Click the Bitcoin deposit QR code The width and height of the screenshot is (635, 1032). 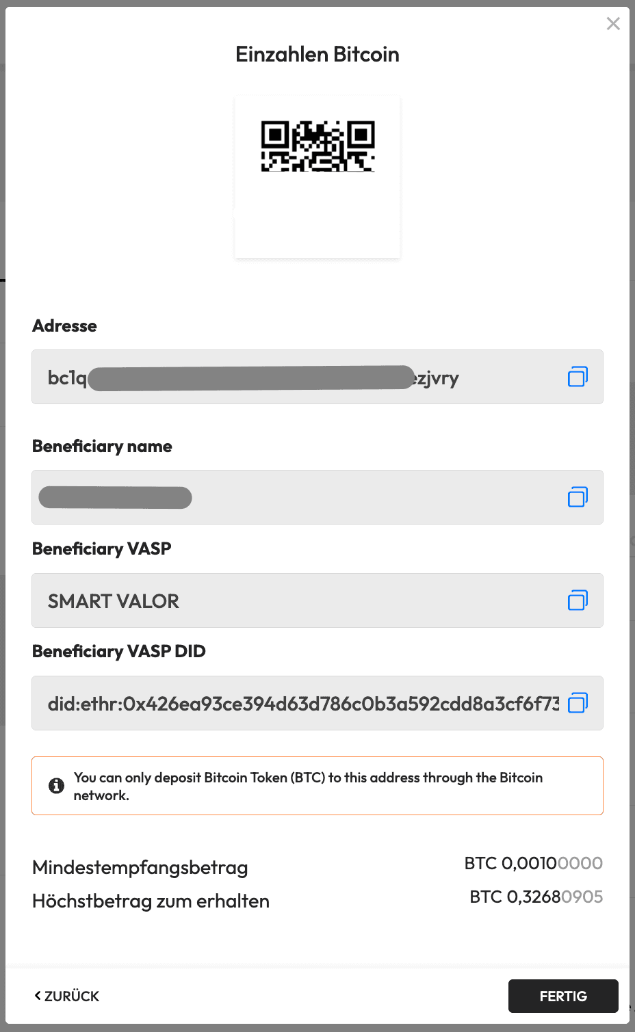pos(317,146)
